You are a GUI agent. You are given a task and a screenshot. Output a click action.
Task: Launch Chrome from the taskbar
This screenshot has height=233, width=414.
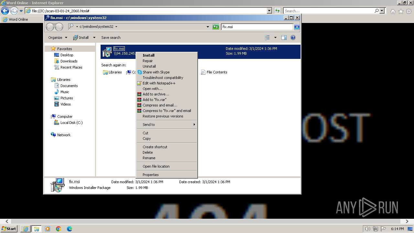pyautogui.click(x=59, y=229)
